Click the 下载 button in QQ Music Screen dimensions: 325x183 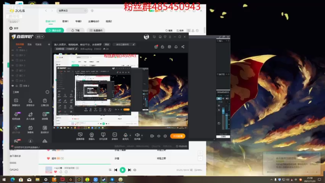[76, 30]
